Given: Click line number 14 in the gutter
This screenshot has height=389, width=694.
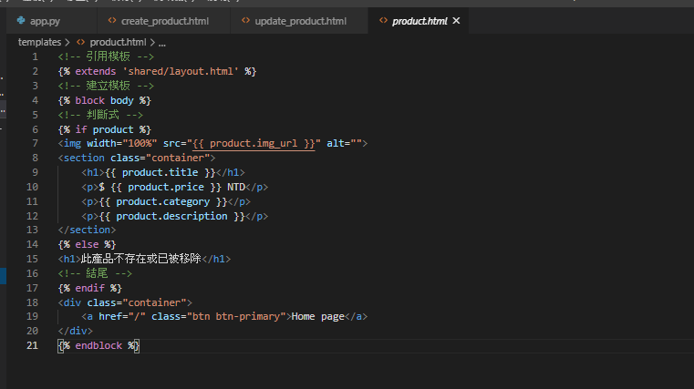Looking at the screenshot, I should 33,244.
